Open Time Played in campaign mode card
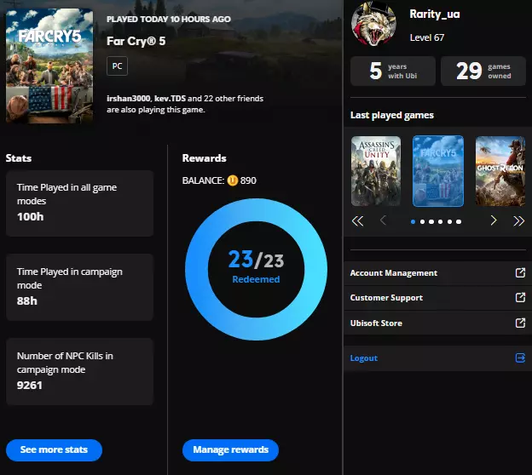Screen dimensions: 532x475 80,288
